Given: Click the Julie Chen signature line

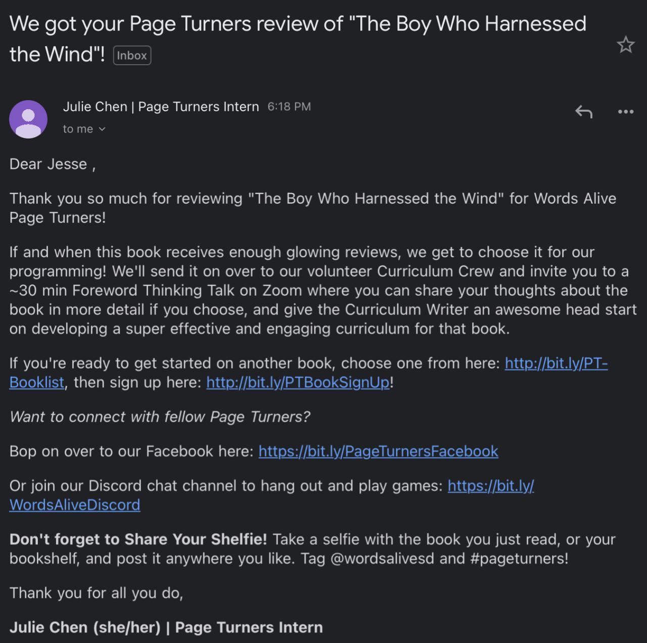Looking at the screenshot, I should tap(166, 627).
